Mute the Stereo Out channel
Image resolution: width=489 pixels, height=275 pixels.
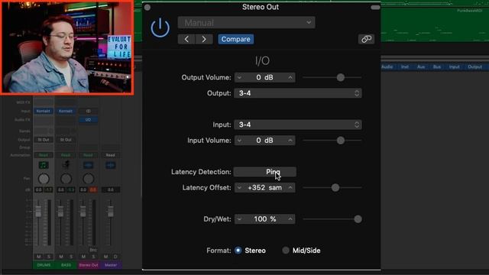click(x=83, y=257)
